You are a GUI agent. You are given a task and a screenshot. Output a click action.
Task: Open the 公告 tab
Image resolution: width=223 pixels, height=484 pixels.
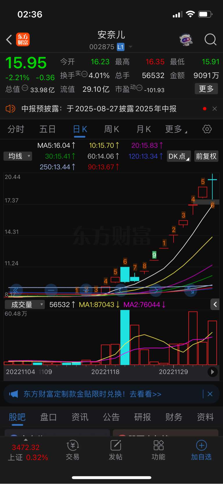(x=111, y=417)
